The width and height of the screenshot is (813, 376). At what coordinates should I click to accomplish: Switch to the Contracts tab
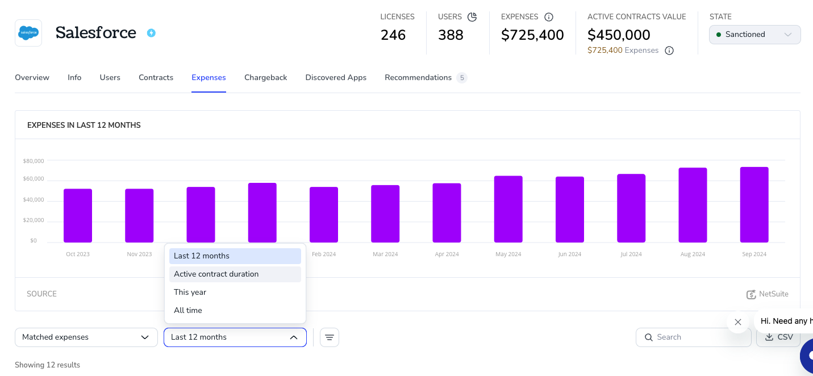[x=156, y=78]
